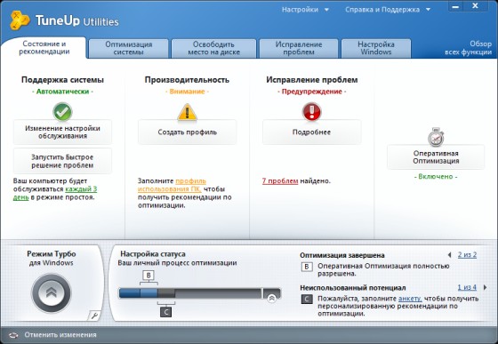Toggle the Turbo Mode round button
Viewport: 498px width, 344px height.
pyautogui.click(x=52, y=293)
